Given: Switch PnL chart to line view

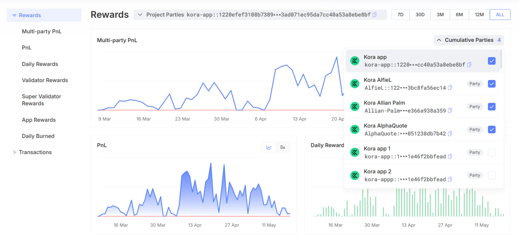Looking at the screenshot, I should pyautogui.click(x=269, y=147).
